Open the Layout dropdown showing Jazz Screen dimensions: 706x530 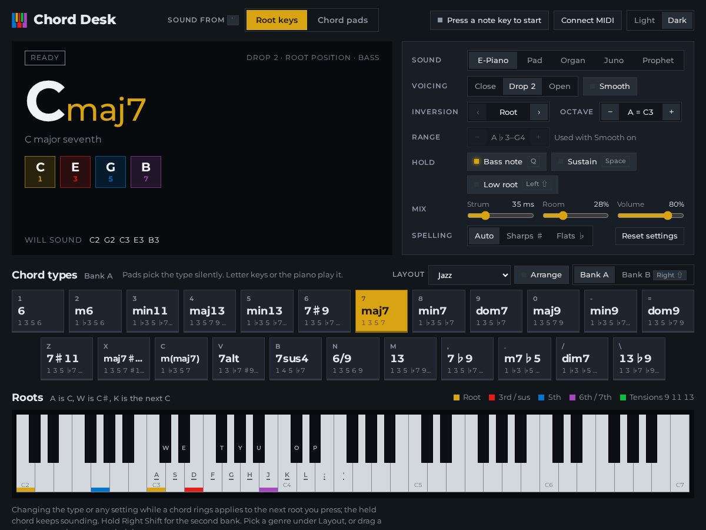point(469,275)
